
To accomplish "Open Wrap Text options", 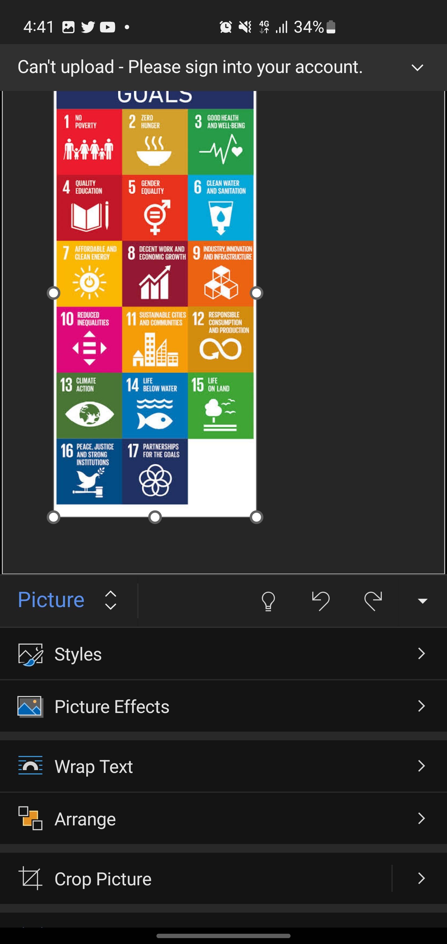I will click(223, 766).
